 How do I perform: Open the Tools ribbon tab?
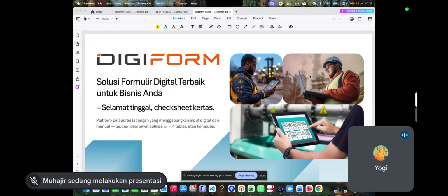point(272,18)
